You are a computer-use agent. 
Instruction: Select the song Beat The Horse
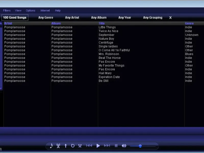110,58
